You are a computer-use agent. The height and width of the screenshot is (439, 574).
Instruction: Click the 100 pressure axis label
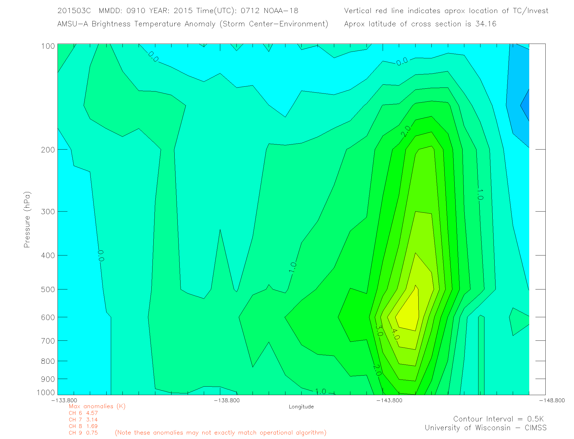pyautogui.click(x=48, y=46)
